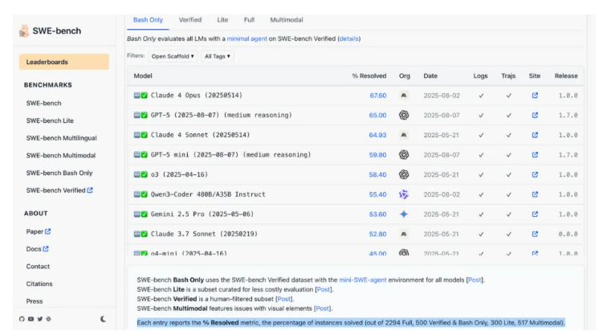Click Claude 4 Sonnet (20250514) model name
Viewport: 599px width, 331px height.
point(200,135)
